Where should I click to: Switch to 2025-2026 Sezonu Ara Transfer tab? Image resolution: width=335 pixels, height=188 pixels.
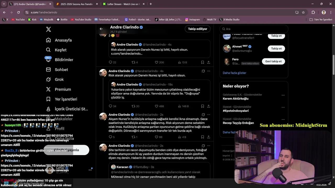click(77, 4)
